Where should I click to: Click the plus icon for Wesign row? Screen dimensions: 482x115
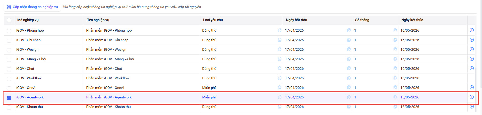(x=472, y=49)
